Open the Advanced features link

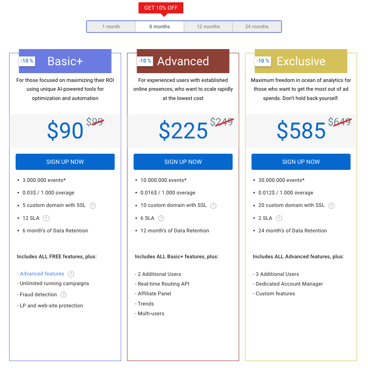(42, 274)
